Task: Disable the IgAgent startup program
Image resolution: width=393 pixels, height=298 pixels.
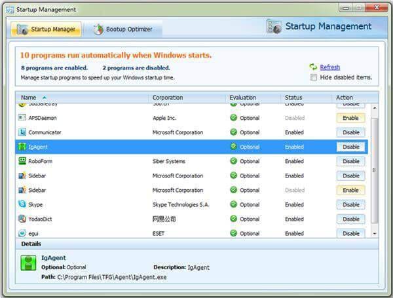Action: pyautogui.click(x=350, y=147)
